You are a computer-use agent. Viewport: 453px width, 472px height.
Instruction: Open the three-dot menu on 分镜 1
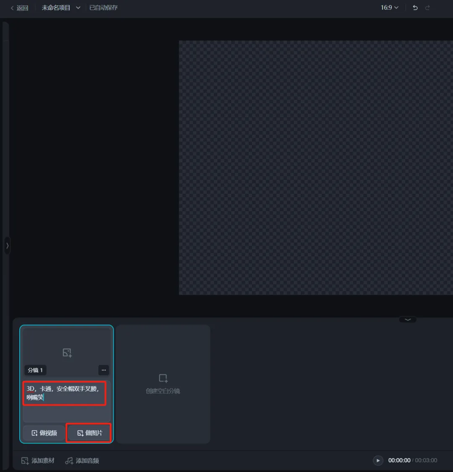point(104,370)
